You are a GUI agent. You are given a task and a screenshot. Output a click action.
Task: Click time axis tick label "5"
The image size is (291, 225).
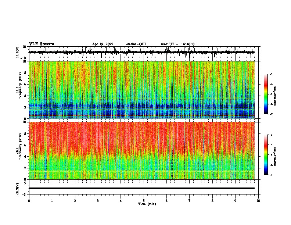pyautogui.click(x=144, y=201)
